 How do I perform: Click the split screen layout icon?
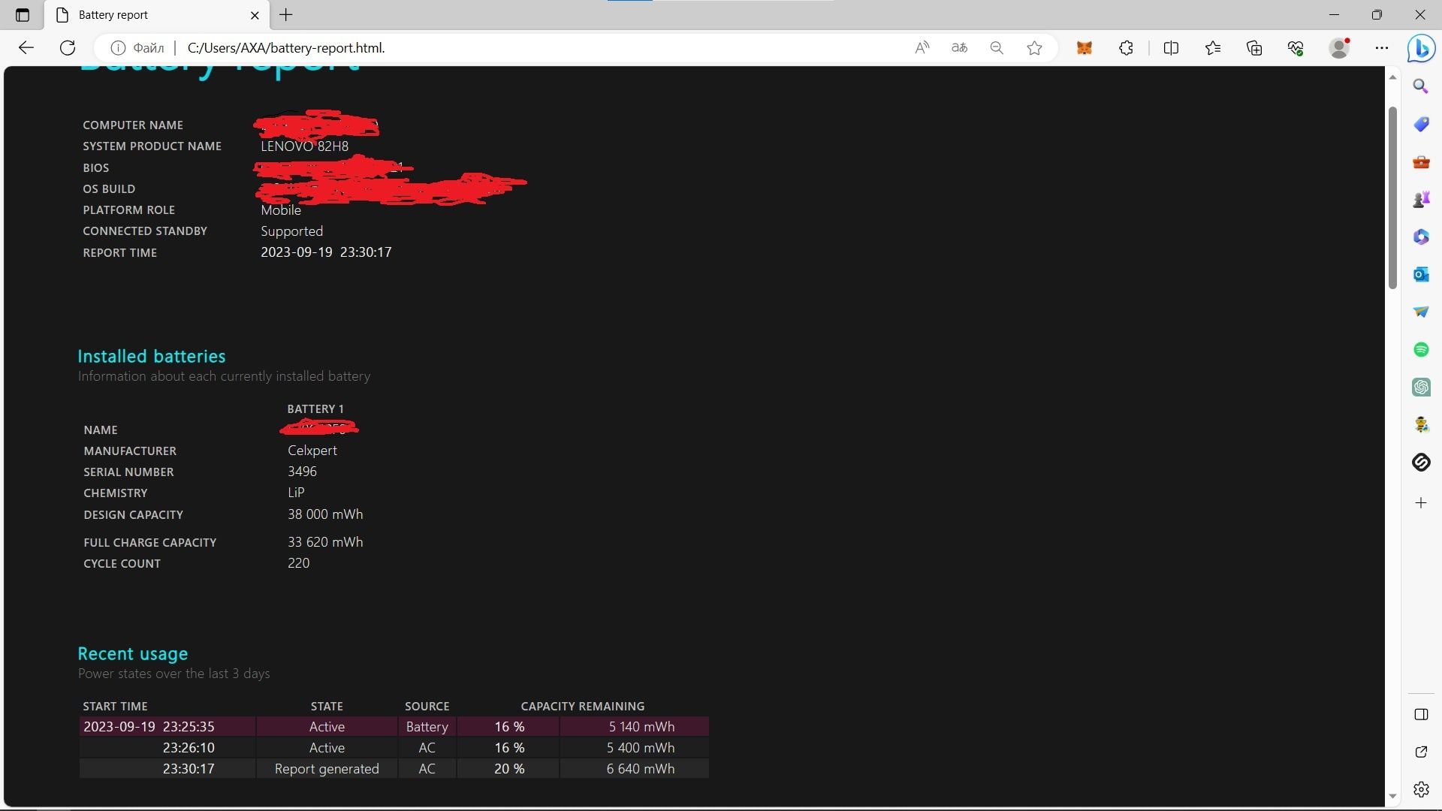[1172, 47]
